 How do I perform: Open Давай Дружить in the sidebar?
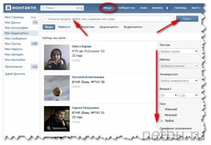click(15, 74)
